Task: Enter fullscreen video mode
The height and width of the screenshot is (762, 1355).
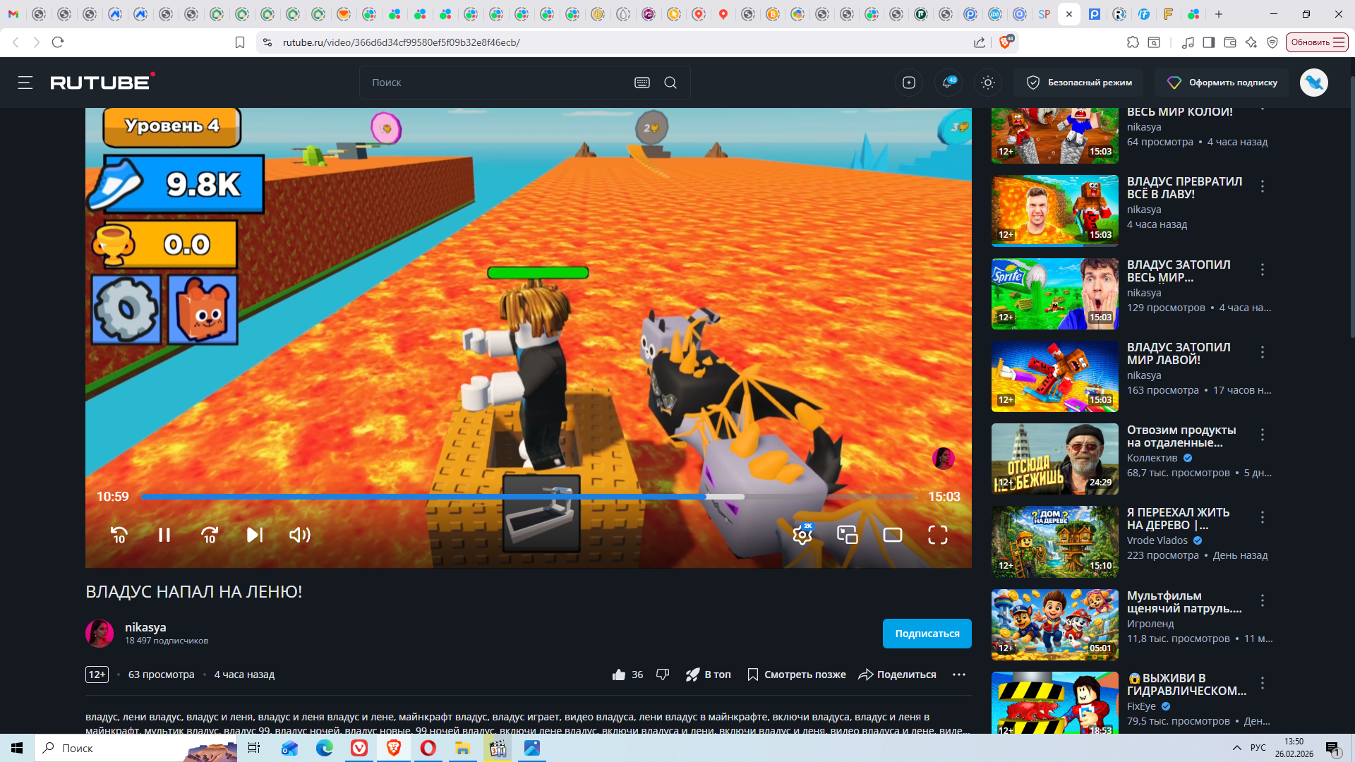Action: coord(937,536)
